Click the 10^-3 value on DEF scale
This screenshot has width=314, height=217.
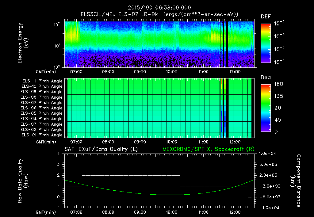point(279,23)
